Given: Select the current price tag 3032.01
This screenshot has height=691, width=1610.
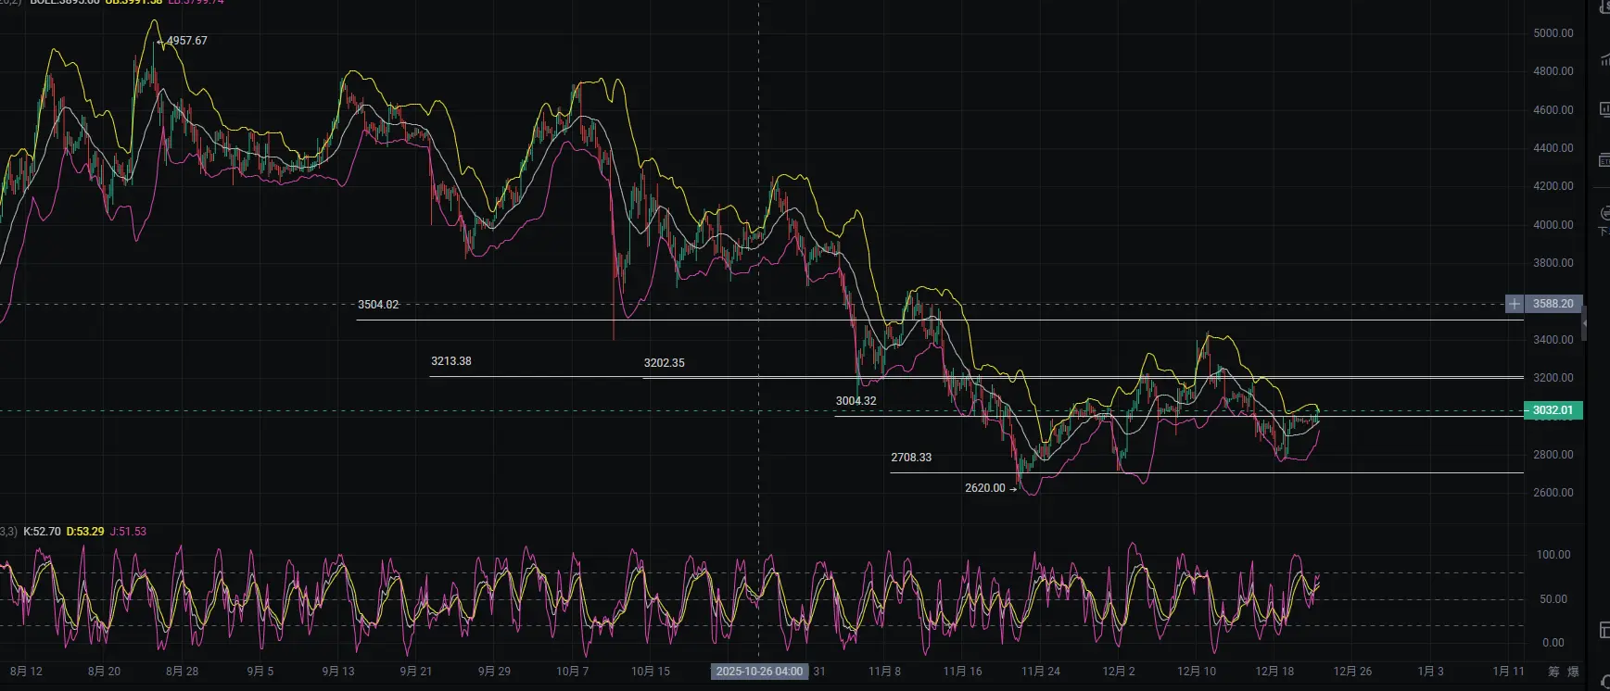Looking at the screenshot, I should [x=1553, y=410].
